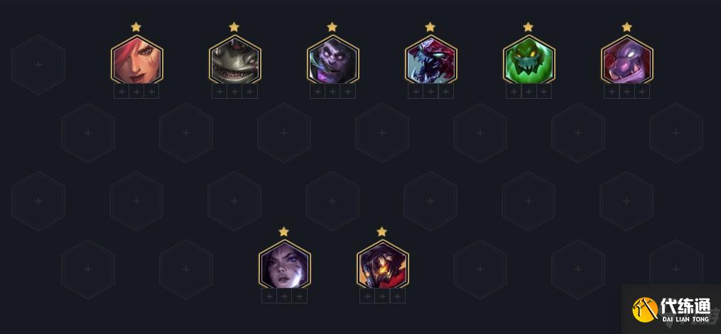The image size is (721, 334).
Task: Add champion to empty hex left of Katarina
Action: click(x=38, y=65)
